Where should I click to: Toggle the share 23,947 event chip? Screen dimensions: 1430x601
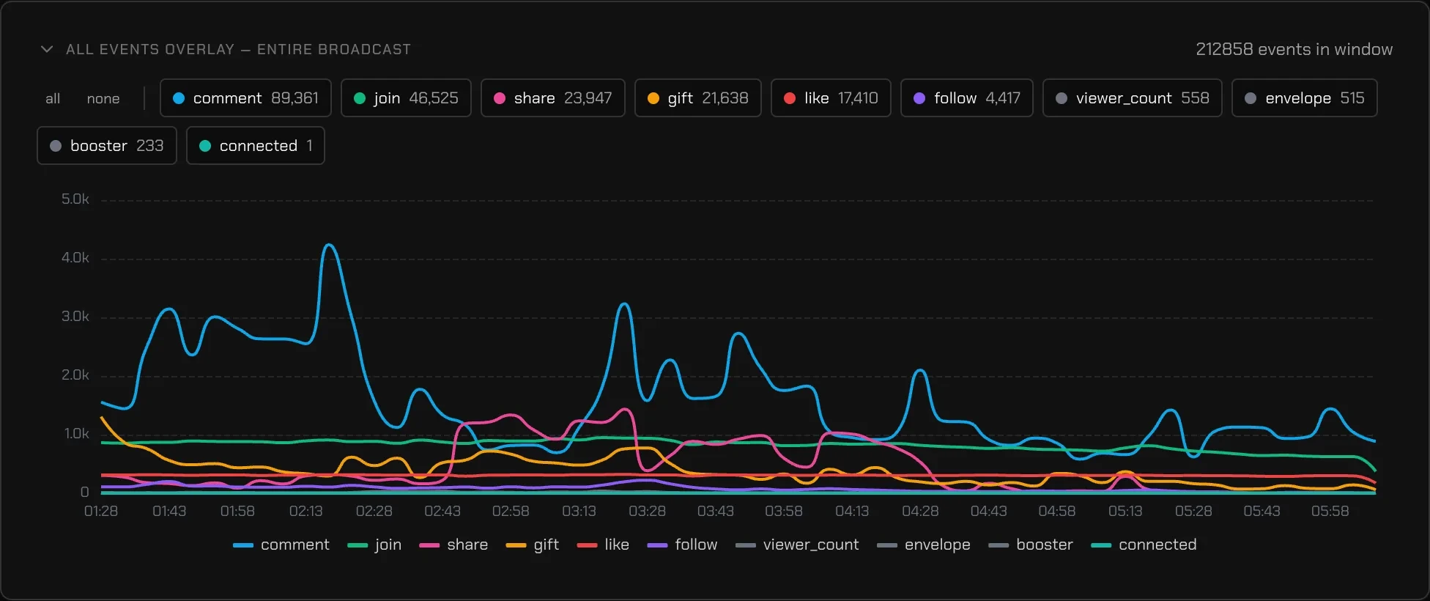click(x=553, y=97)
